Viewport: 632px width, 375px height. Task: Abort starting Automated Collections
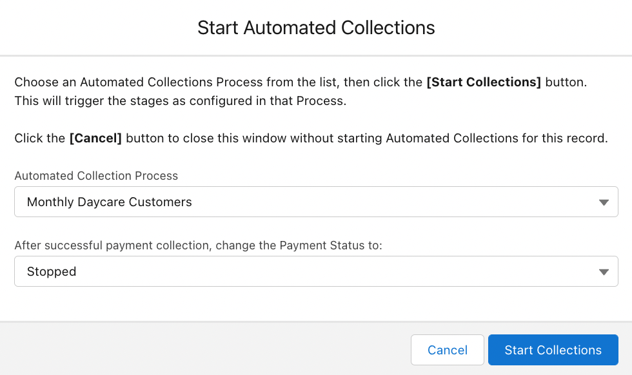[x=448, y=350]
